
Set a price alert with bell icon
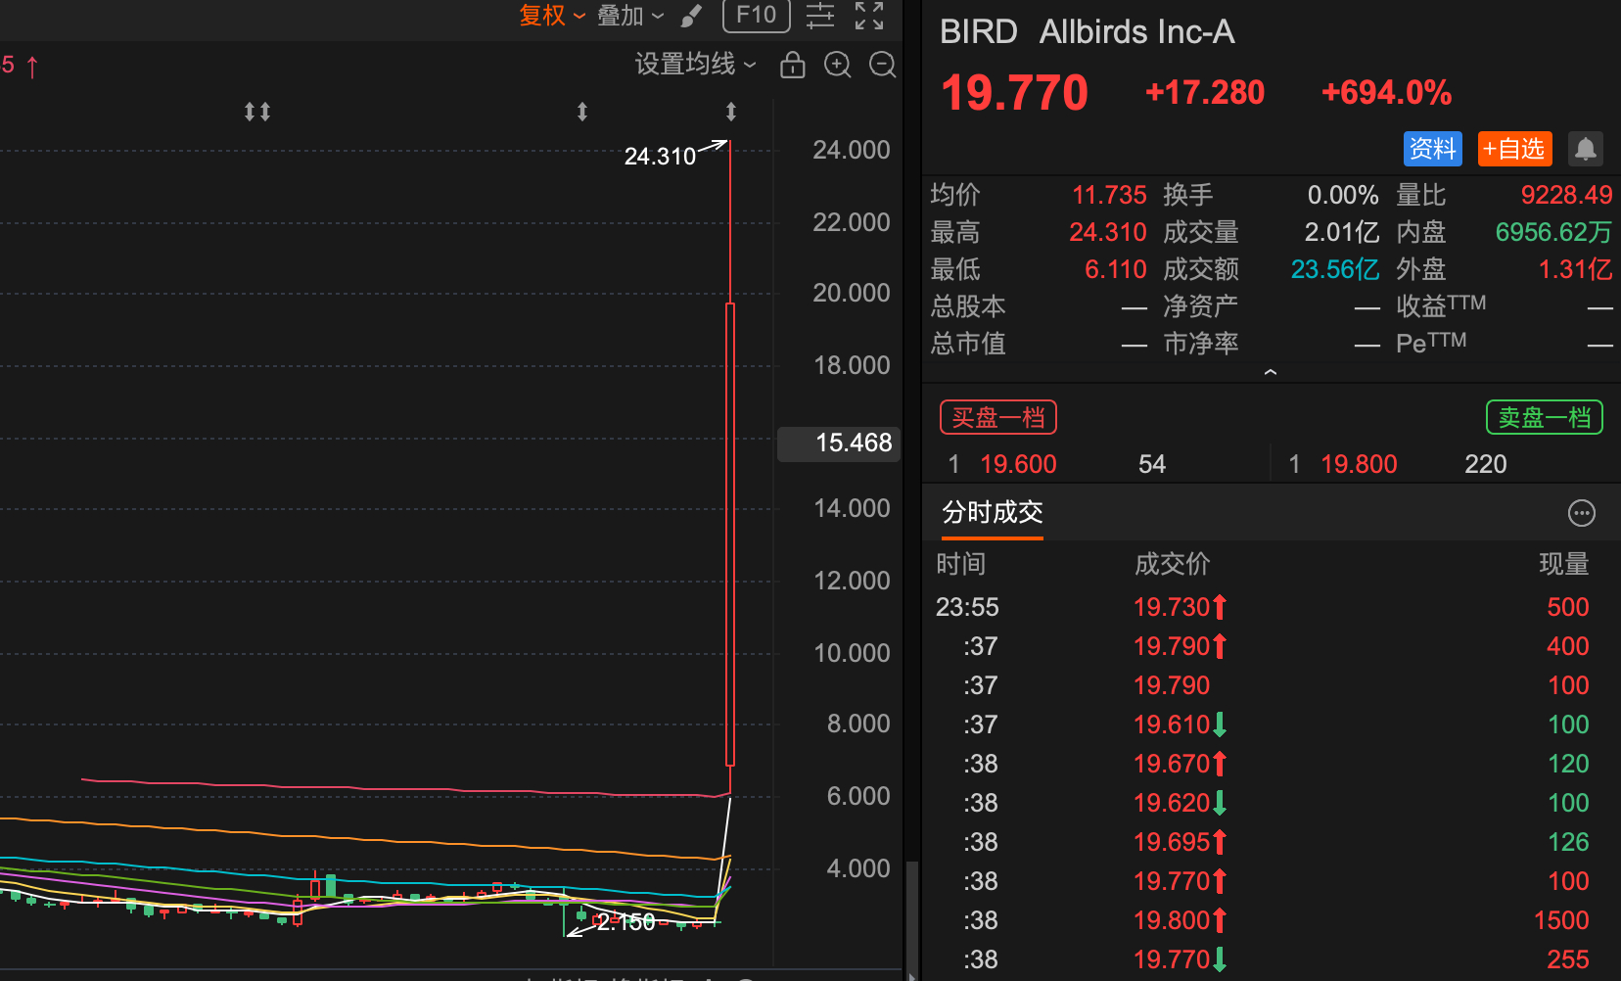tap(1586, 149)
